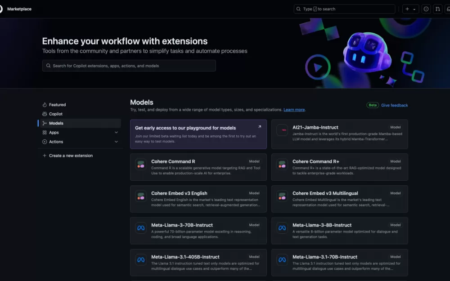Click the Cohere Command R+ logo

click(282, 165)
